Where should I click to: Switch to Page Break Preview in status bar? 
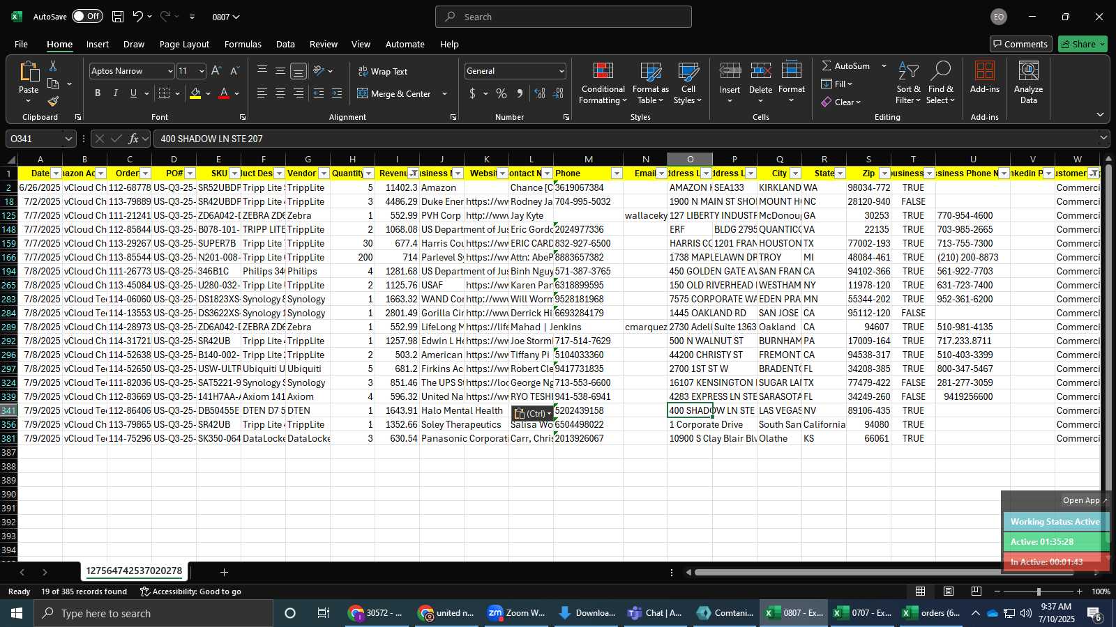[x=976, y=591]
